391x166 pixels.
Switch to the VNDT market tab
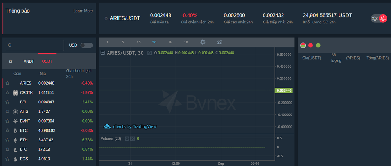tap(29, 61)
